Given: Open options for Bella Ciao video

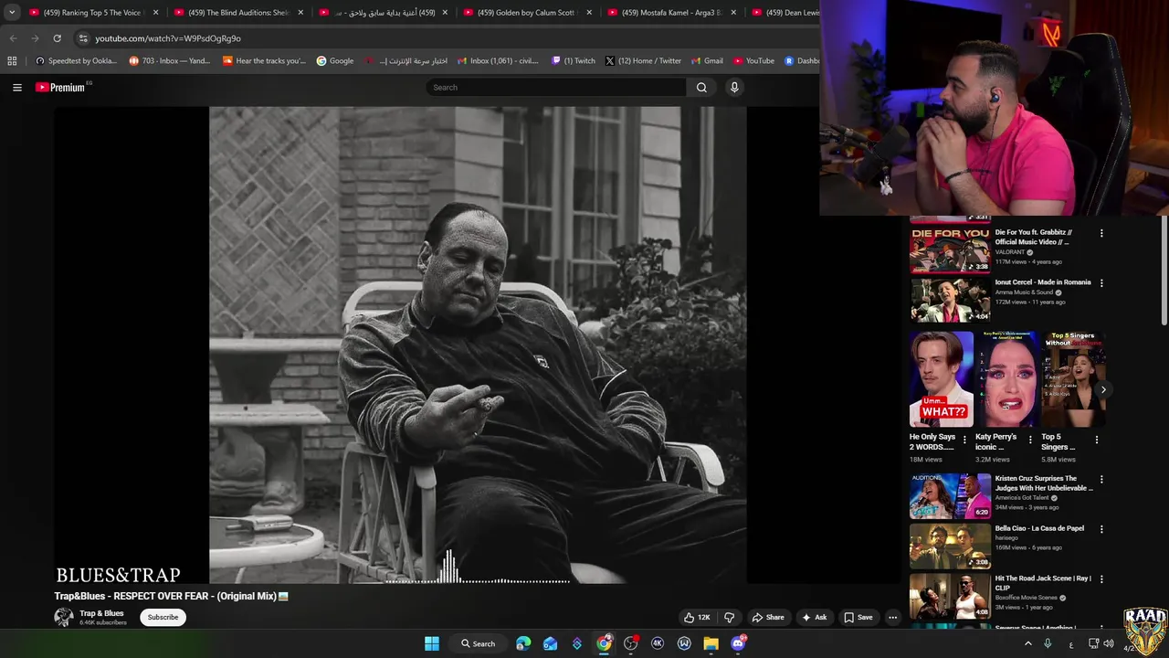Looking at the screenshot, I should point(1101,529).
